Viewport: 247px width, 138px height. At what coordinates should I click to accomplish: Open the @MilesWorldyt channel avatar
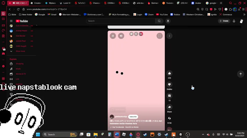coord(112,117)
